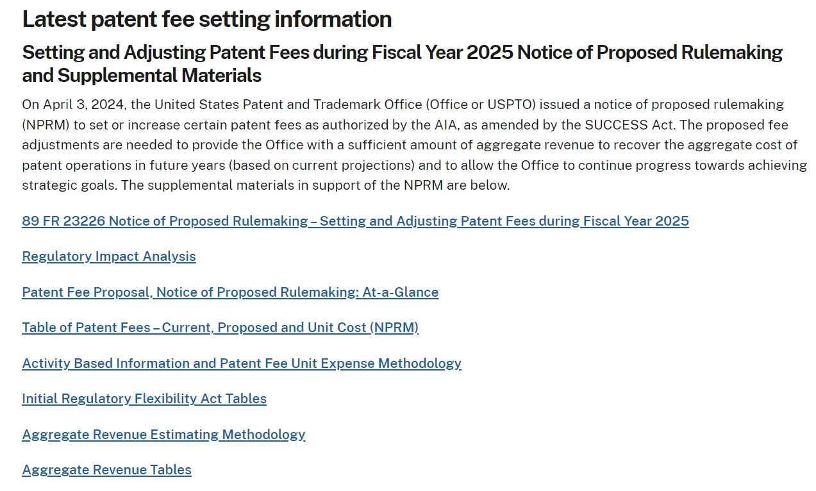
Task: Open Aggregate Revenue Estimating Methodology link
Action: 163,435
